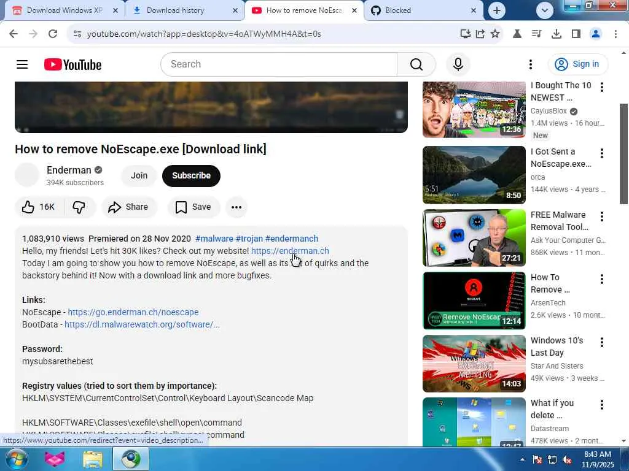The image size is (629, 471).
Task: Go to the YouTube home logo
Action: point(72,64)
